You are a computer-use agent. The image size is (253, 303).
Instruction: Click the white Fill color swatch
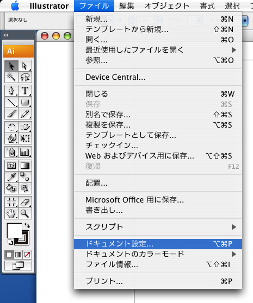pyautogui.click(x=15, y=231)
